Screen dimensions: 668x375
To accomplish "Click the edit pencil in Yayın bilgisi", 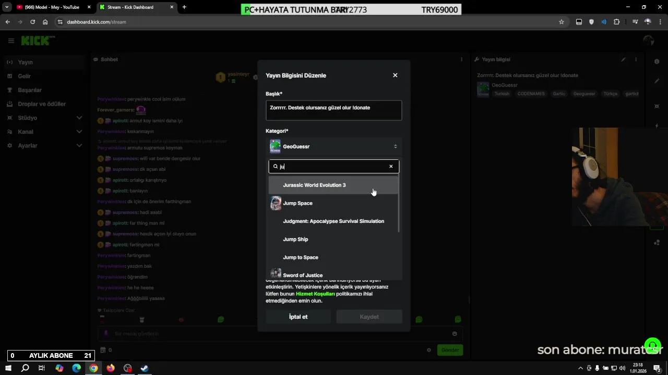I will pos(623,59).
